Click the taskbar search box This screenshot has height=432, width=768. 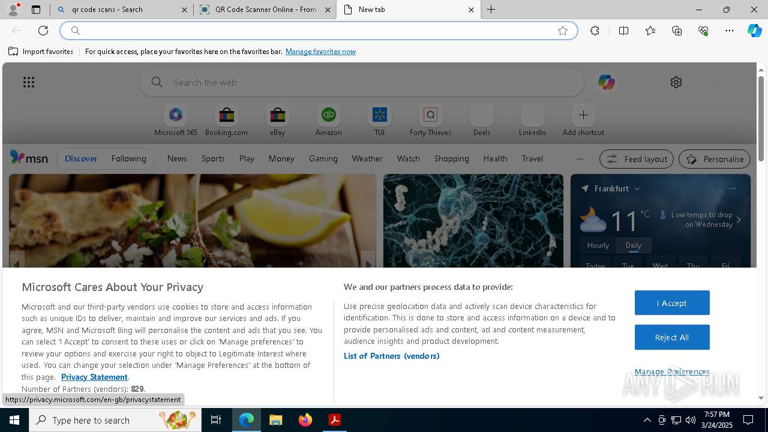pyautogui.click(x=115, y=420)
